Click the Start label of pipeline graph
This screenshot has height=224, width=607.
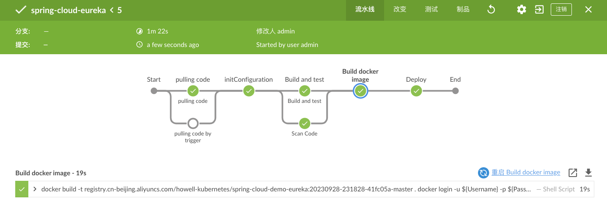[x=154, y=79]
